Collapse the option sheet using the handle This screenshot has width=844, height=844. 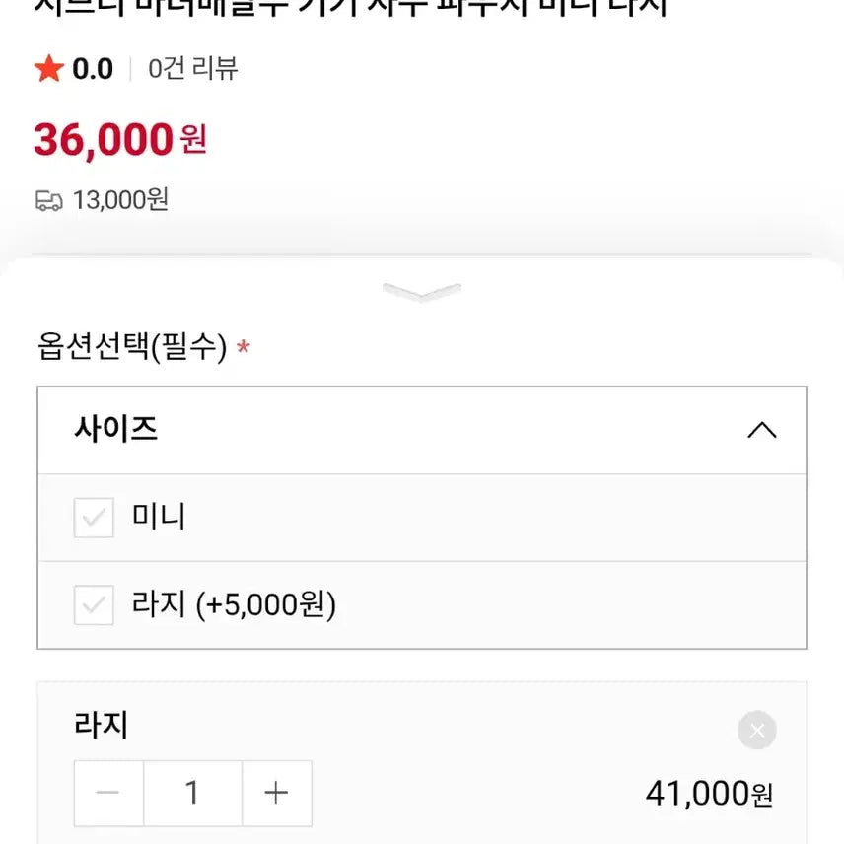[x=422, y=292]
